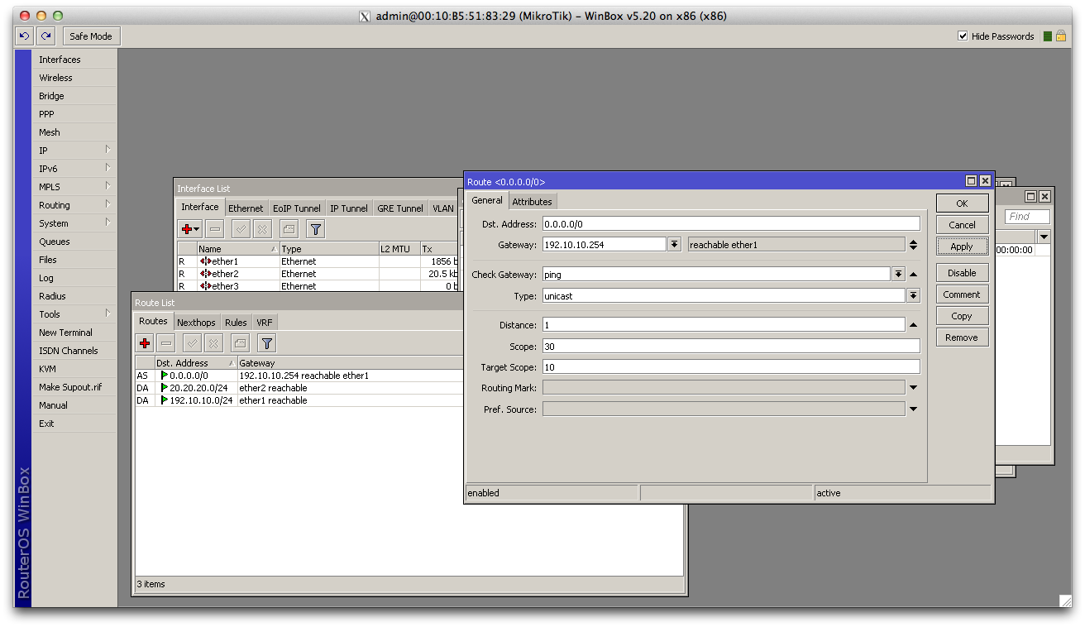Viewport: 1085px width, 627px height.
Task: Select the 20.20.20.0/24 route row
Action: tap(299, 388)
